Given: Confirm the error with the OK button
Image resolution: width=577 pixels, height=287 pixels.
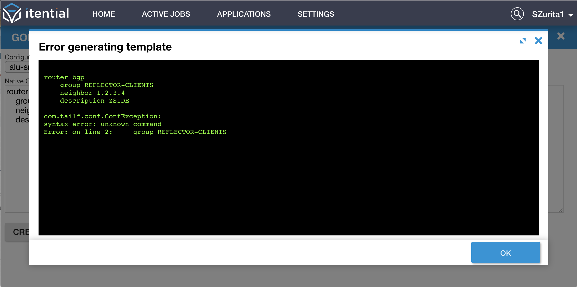Looking at the screenshot, I should [x=505, y=252].
